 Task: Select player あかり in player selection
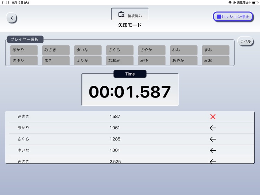(24, 50)
